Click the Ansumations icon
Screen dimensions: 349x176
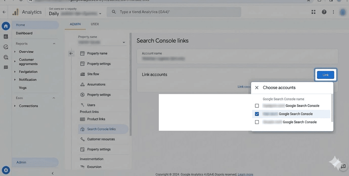pyautogui.click(x=82, y=84)
